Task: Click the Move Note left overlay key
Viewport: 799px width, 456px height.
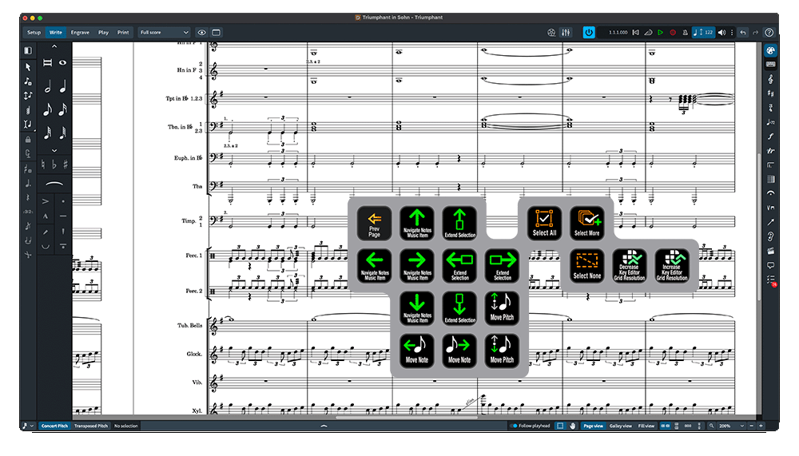Action: 417,351
